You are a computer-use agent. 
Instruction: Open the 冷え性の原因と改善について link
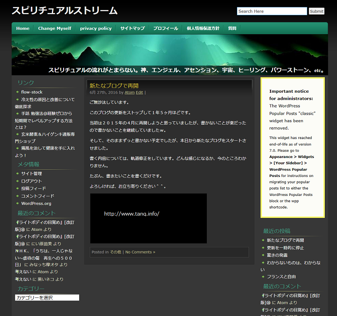pyautogui.click(x=45, y=103)
